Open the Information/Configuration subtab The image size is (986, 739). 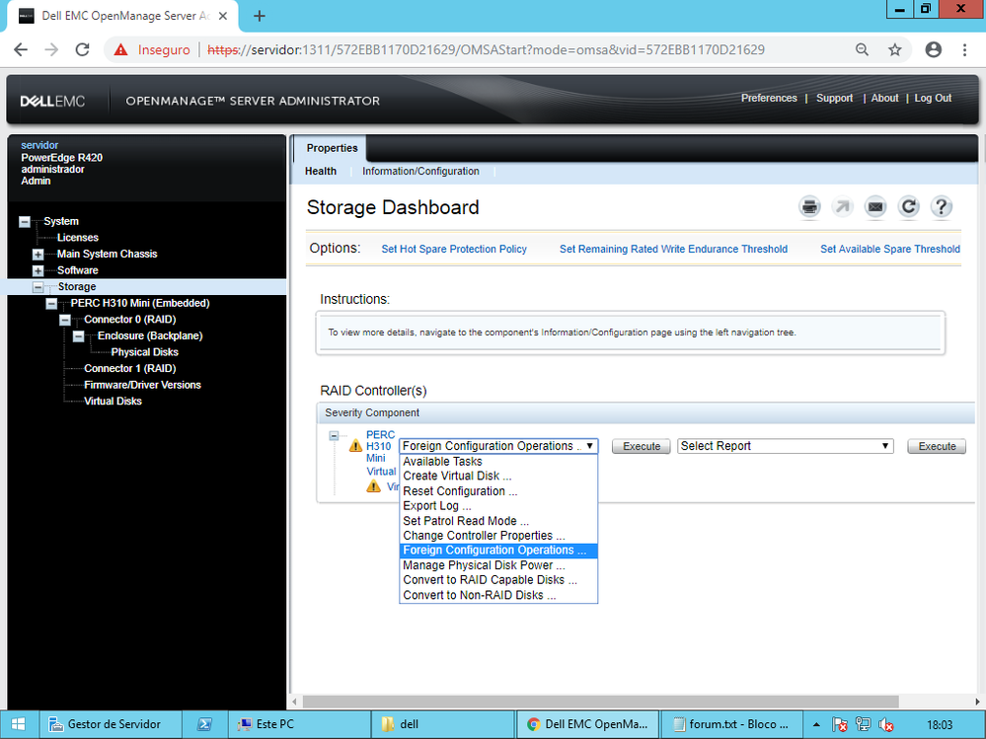click(x=420, y=171)
